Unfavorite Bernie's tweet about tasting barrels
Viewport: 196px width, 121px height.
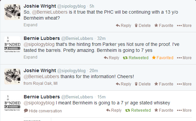click(x=163, y=58)
